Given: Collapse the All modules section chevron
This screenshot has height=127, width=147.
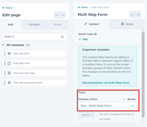Looking at the screenshot, I should tap(3, 45).
